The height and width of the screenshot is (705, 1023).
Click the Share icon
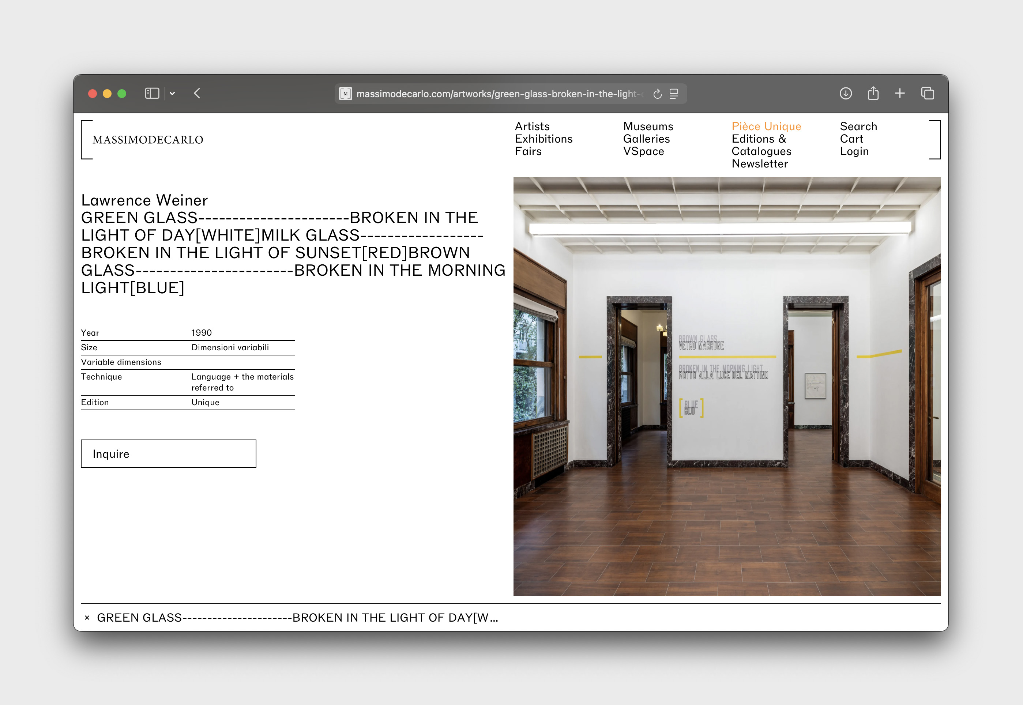[x=873, y=93]
